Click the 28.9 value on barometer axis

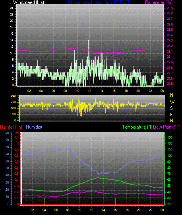(x=170, y=8)
